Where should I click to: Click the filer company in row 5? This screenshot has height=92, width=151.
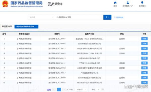tap(89, 58)
